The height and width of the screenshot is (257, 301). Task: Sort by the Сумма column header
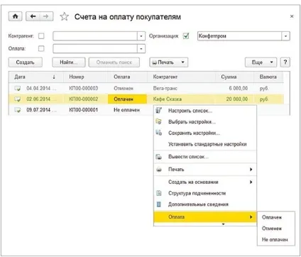tap(234, 77)
